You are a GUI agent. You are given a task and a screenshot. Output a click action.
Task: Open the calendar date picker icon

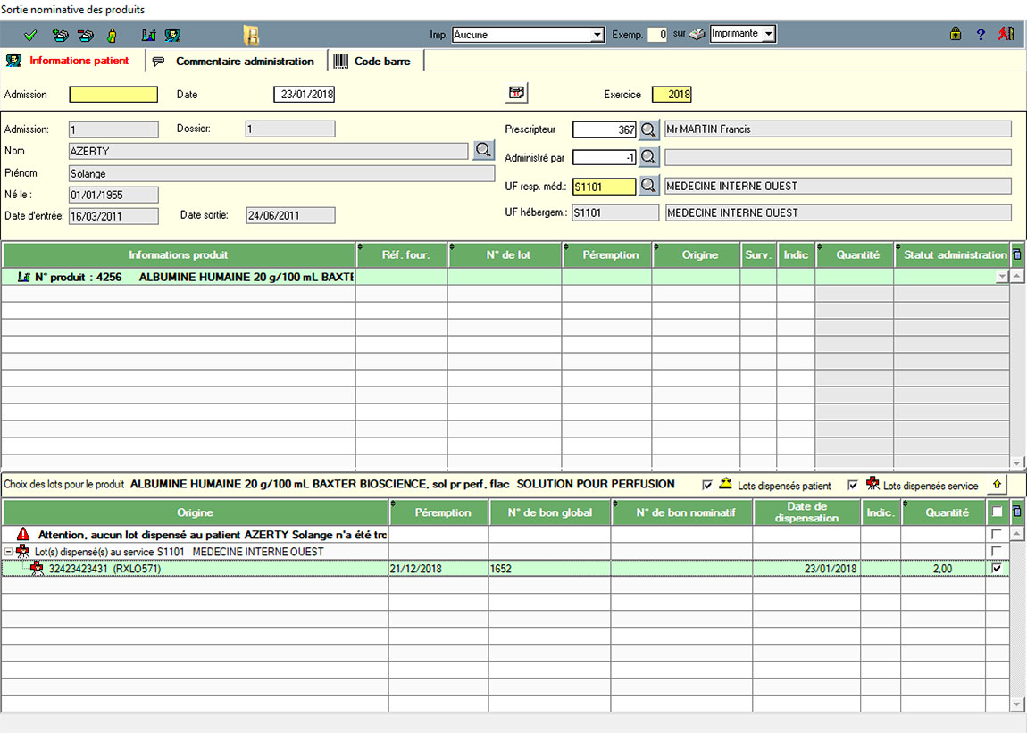tap(516, 93)
